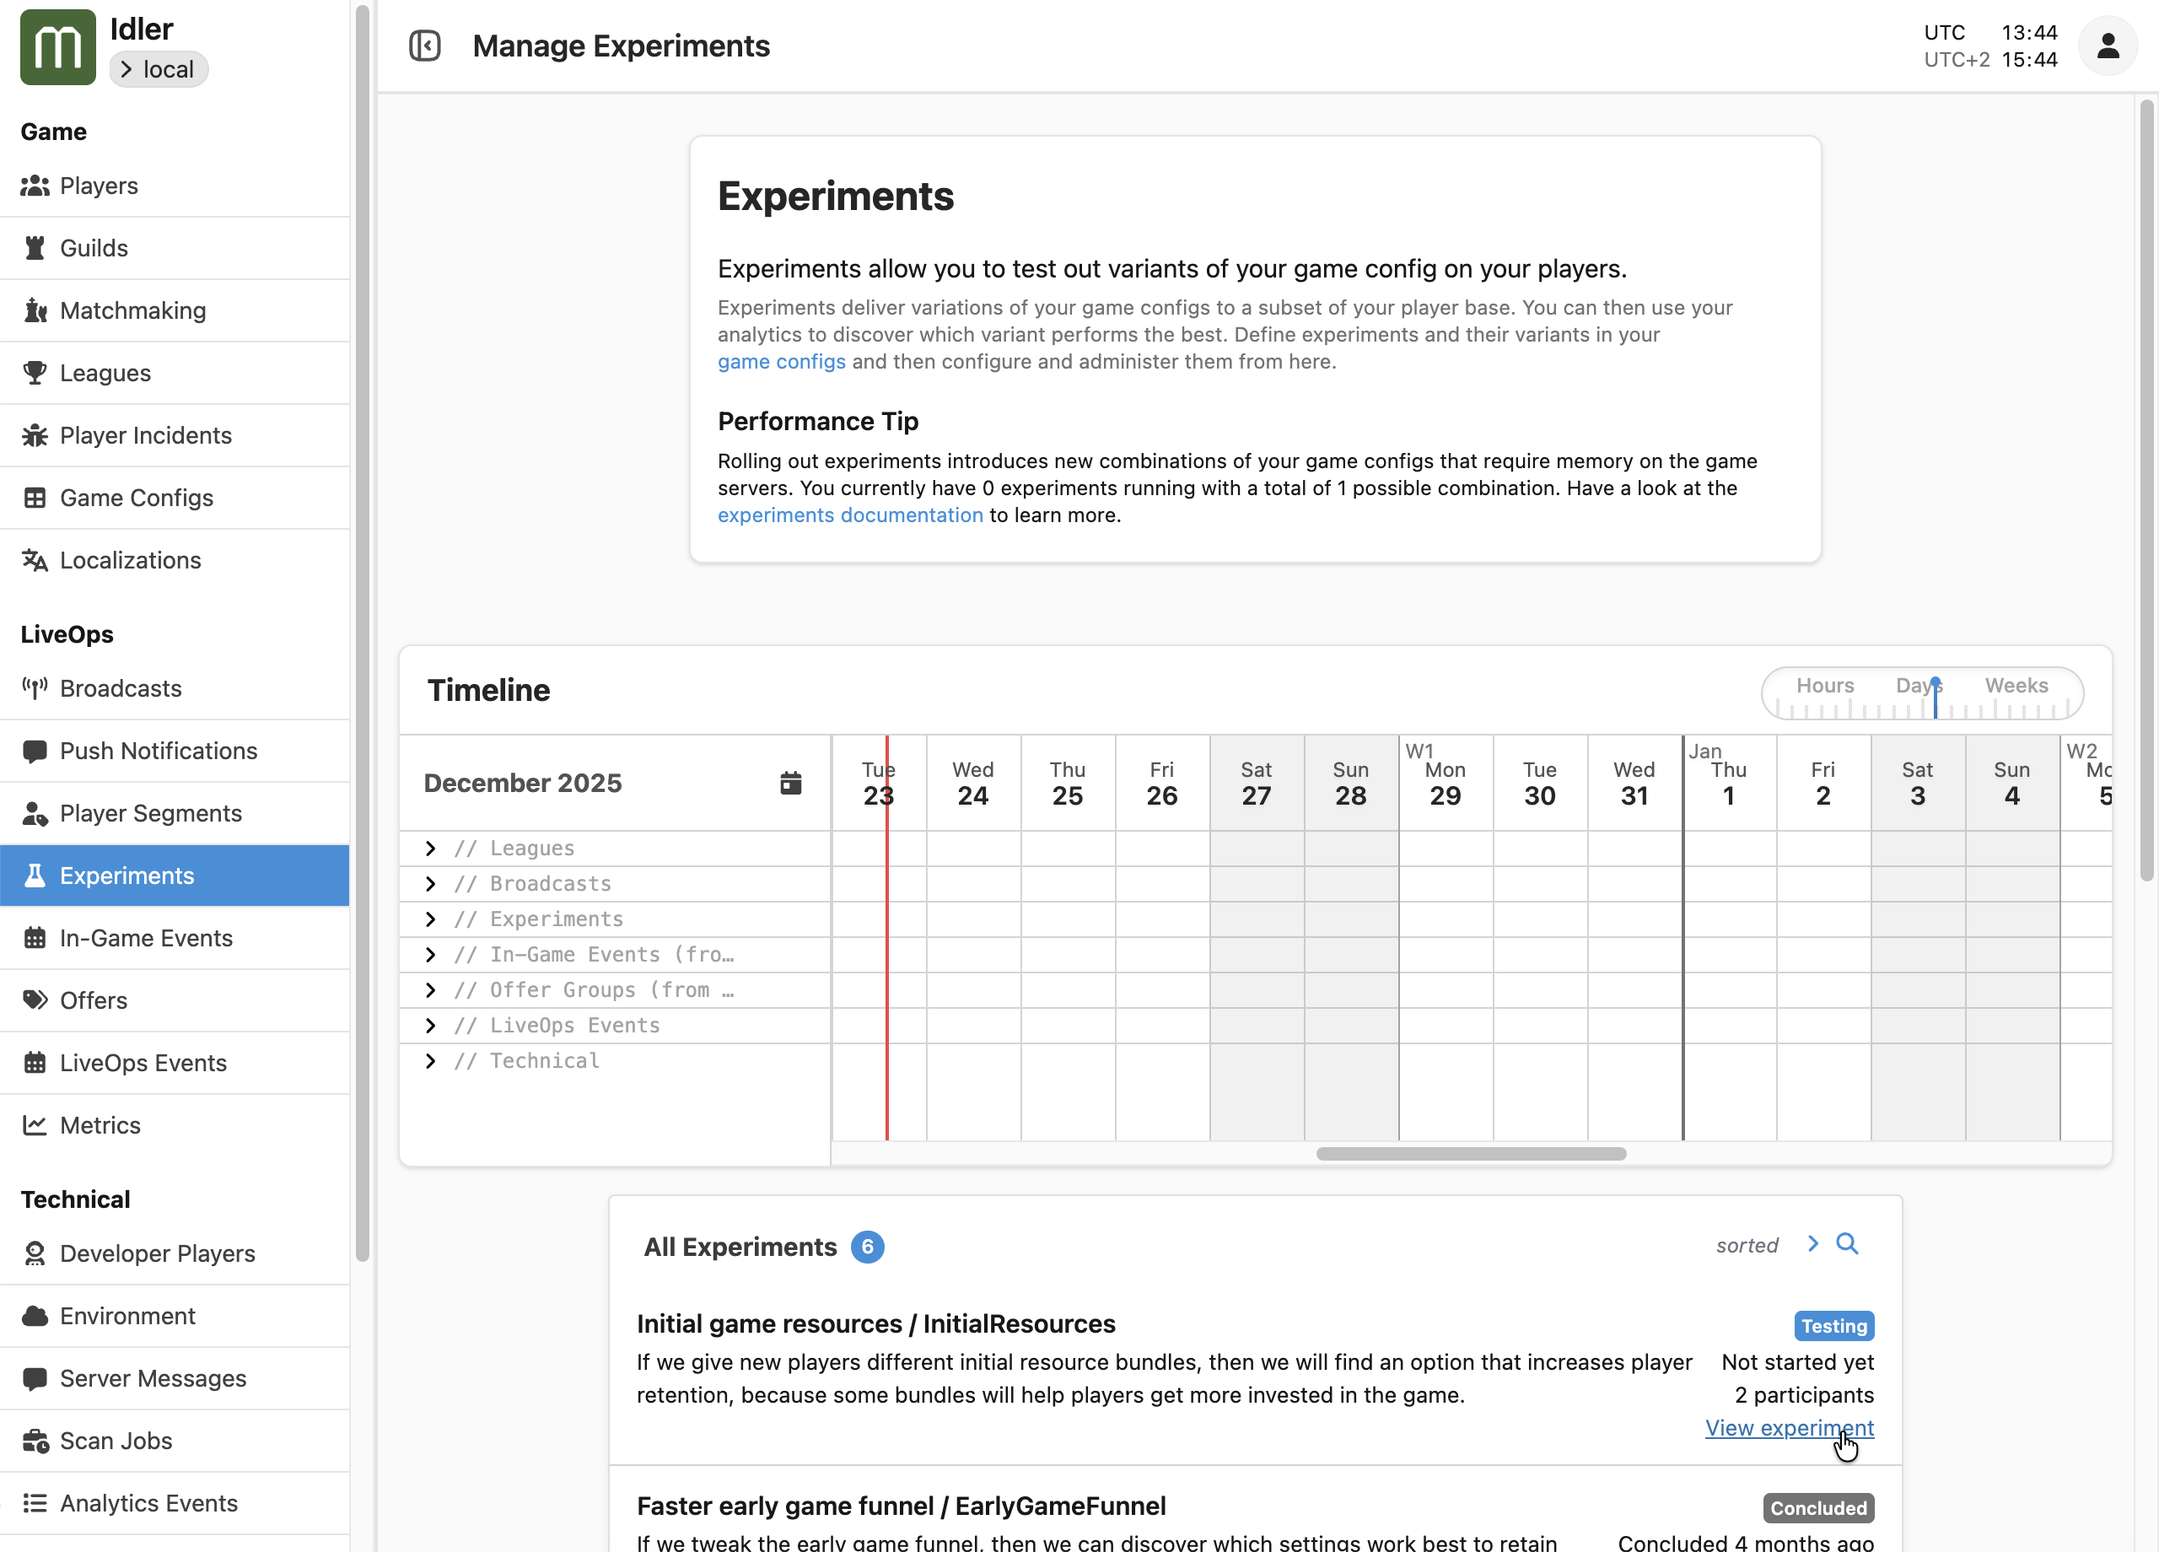Open the Players section in sidebar

[98, 186]
